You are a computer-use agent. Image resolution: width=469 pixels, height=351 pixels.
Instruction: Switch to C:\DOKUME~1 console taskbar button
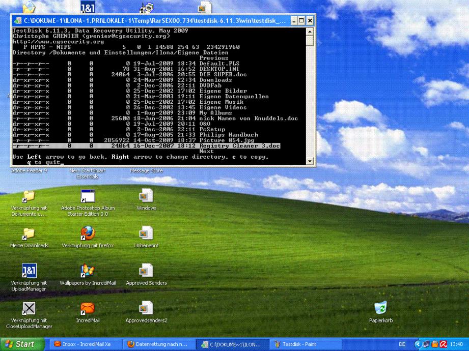233,344
